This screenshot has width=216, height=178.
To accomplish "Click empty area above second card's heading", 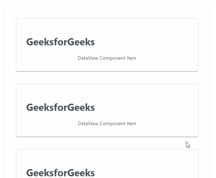I will pyautogui.click(x=107, y=93).
